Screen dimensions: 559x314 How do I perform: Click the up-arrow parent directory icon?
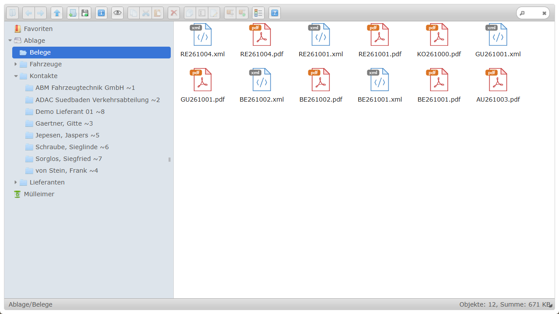point(57,13)
